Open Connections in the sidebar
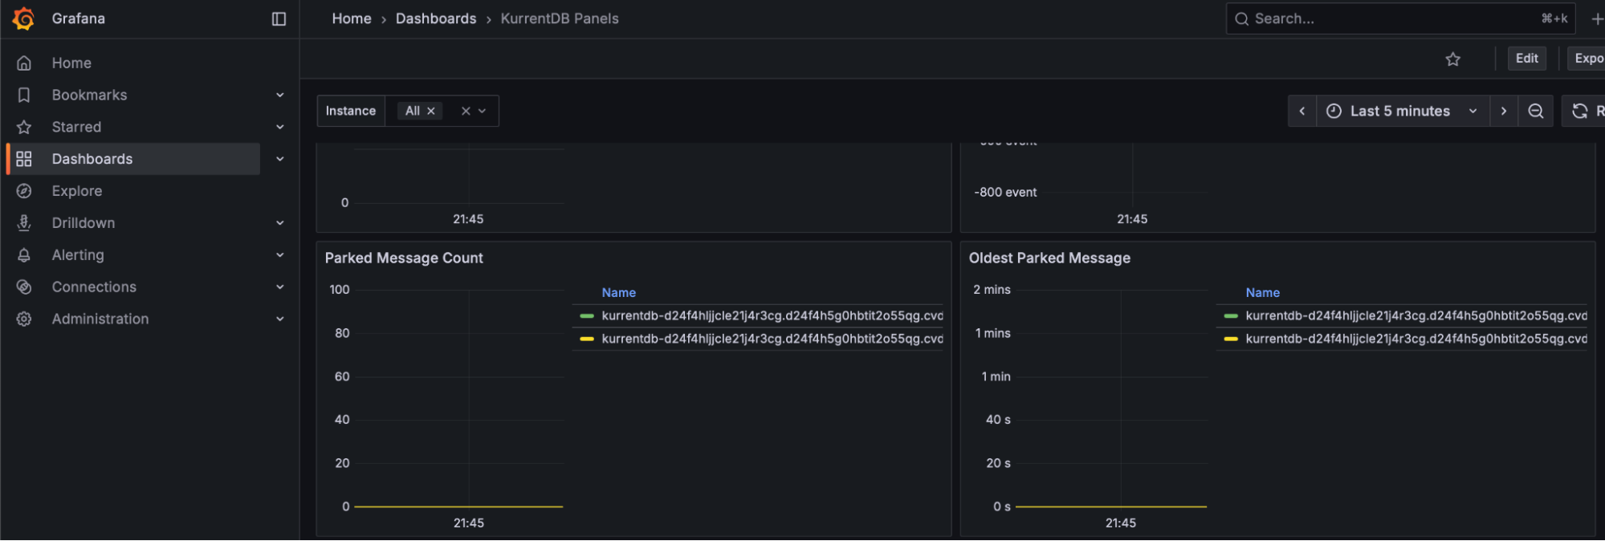Viewport: 1605px width, 541px height. pos(94,287)
